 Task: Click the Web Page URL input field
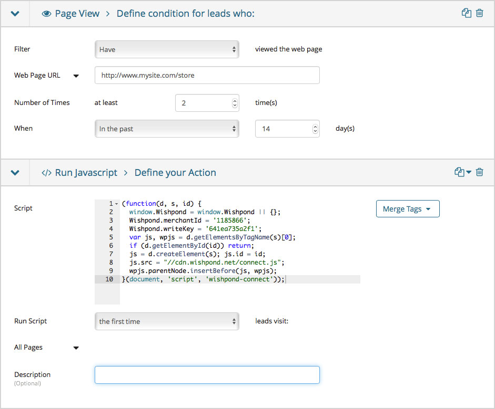(x=207, y=75)
